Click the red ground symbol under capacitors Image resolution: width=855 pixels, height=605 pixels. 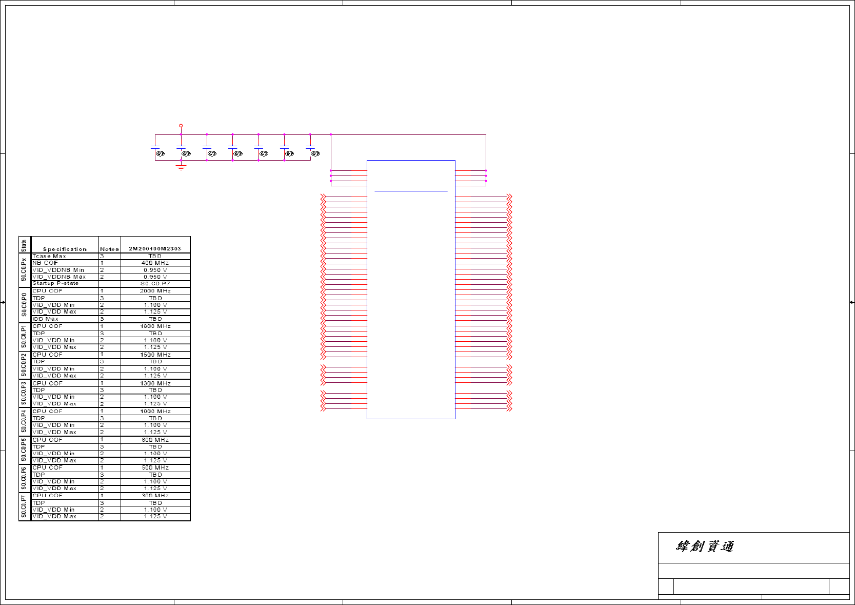coord(181,167)
